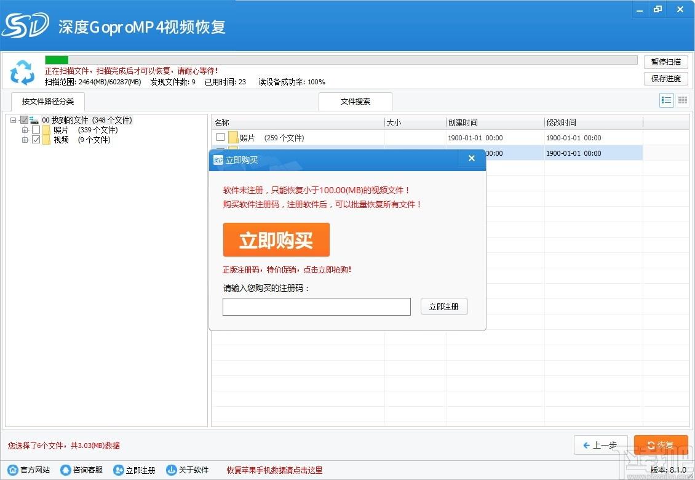Click 恢复苹果手机数据请点击这里 link
The width and height of the screenshot is (695, 480).
click(x=274, y=470)
